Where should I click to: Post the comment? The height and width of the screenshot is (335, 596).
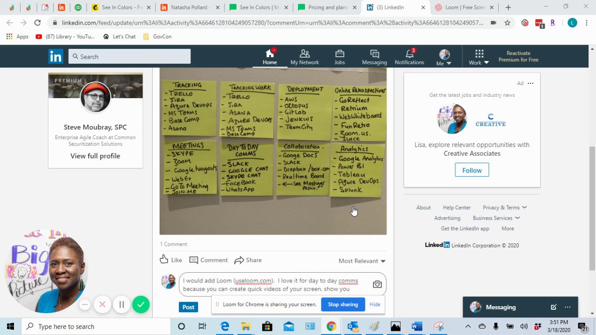(x=188, y=307)
